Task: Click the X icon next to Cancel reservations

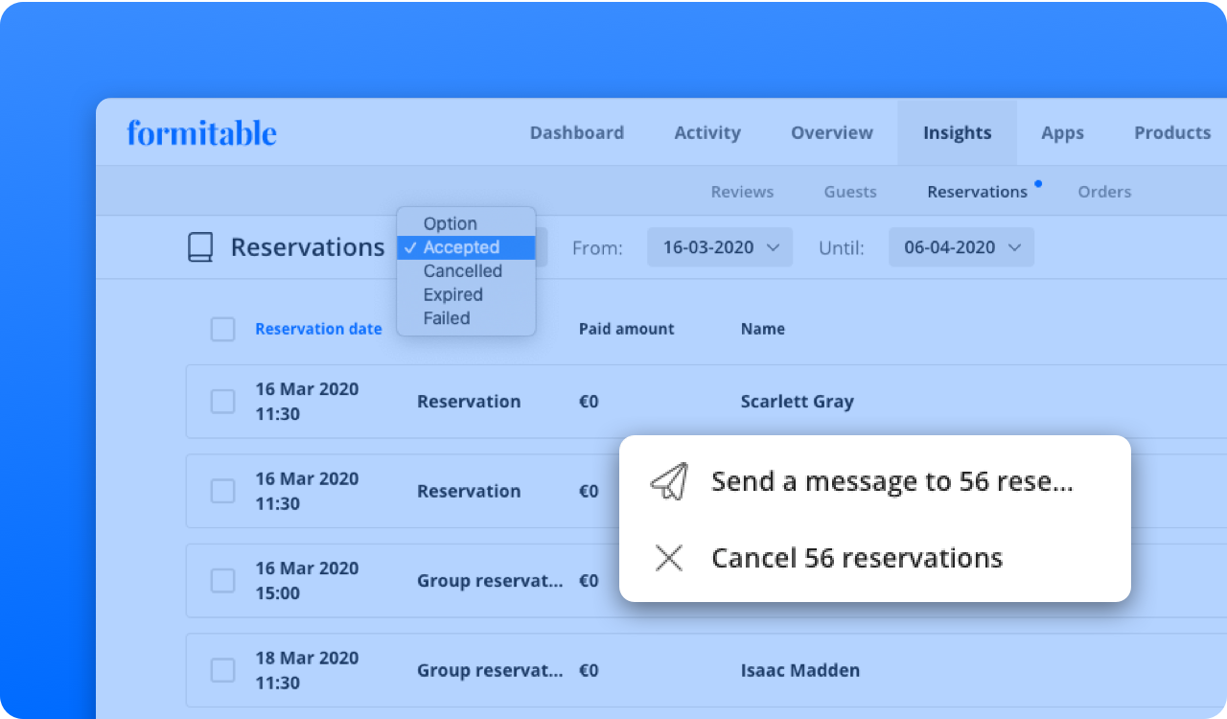Action: (x=668, y=558)
